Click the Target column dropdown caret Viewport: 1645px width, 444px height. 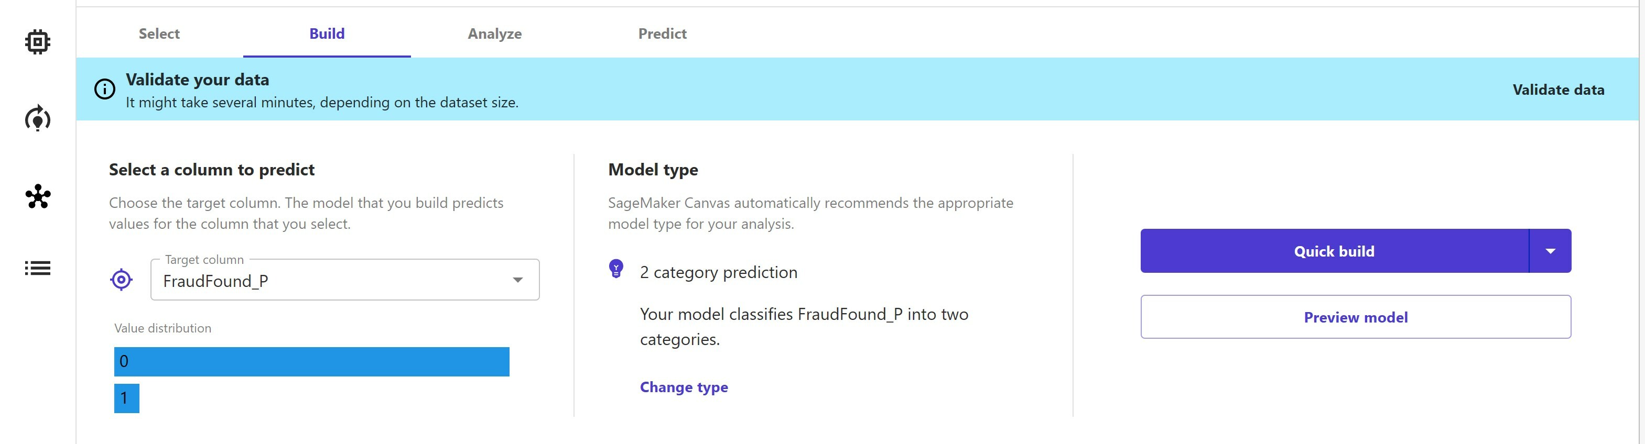click(x=518, y=280)
